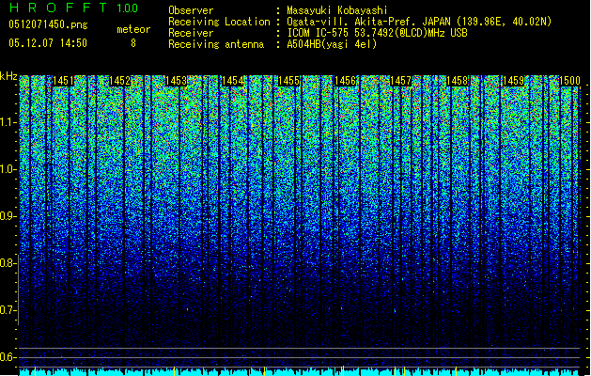This screenshot has height=376, width=591.
Task: Click the 0.9 frequency axis label
Action: tap(8, 216)
